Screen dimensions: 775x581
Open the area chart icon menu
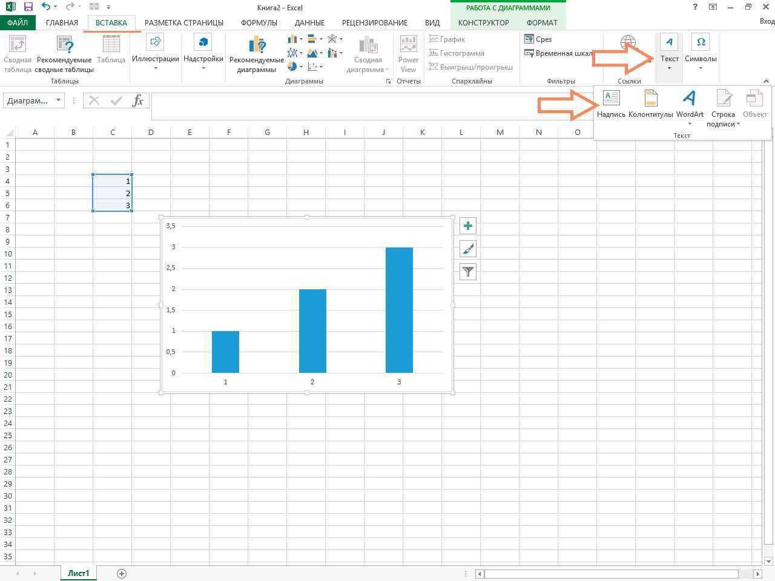coord(312,53)
